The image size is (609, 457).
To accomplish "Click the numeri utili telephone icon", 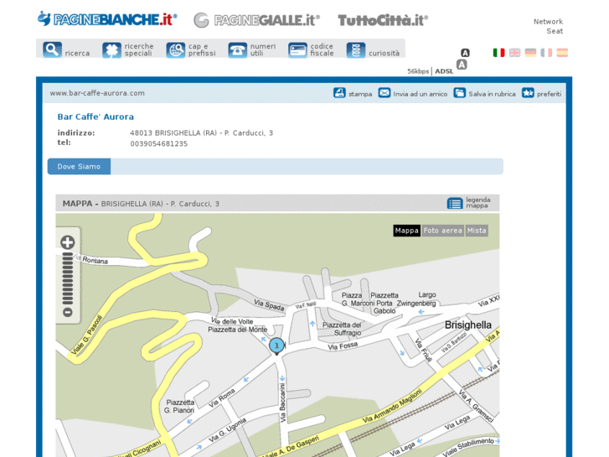I will click(x=238, y=50).
